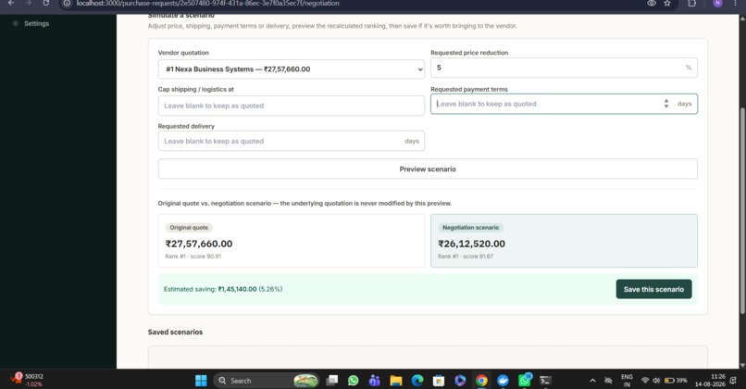Open the Windows Start menu

coord(201,381)
